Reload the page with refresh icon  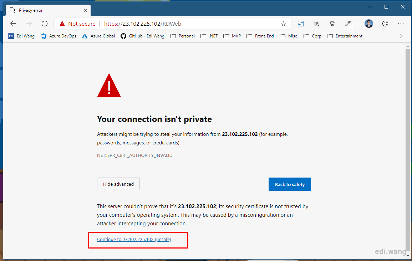coord(44,24)
